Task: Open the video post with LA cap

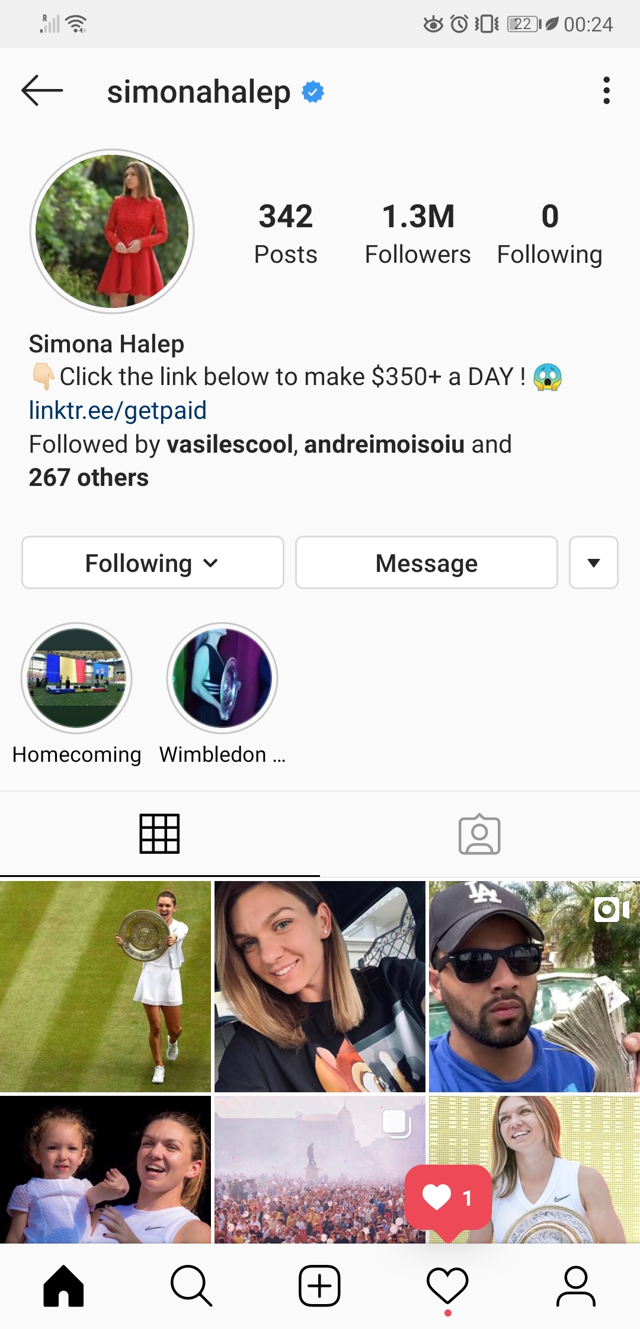Action: (x=535, y=986)
